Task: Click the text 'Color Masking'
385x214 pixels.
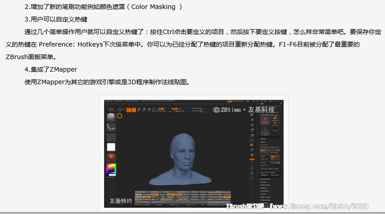Action: (x=153, y=7)
